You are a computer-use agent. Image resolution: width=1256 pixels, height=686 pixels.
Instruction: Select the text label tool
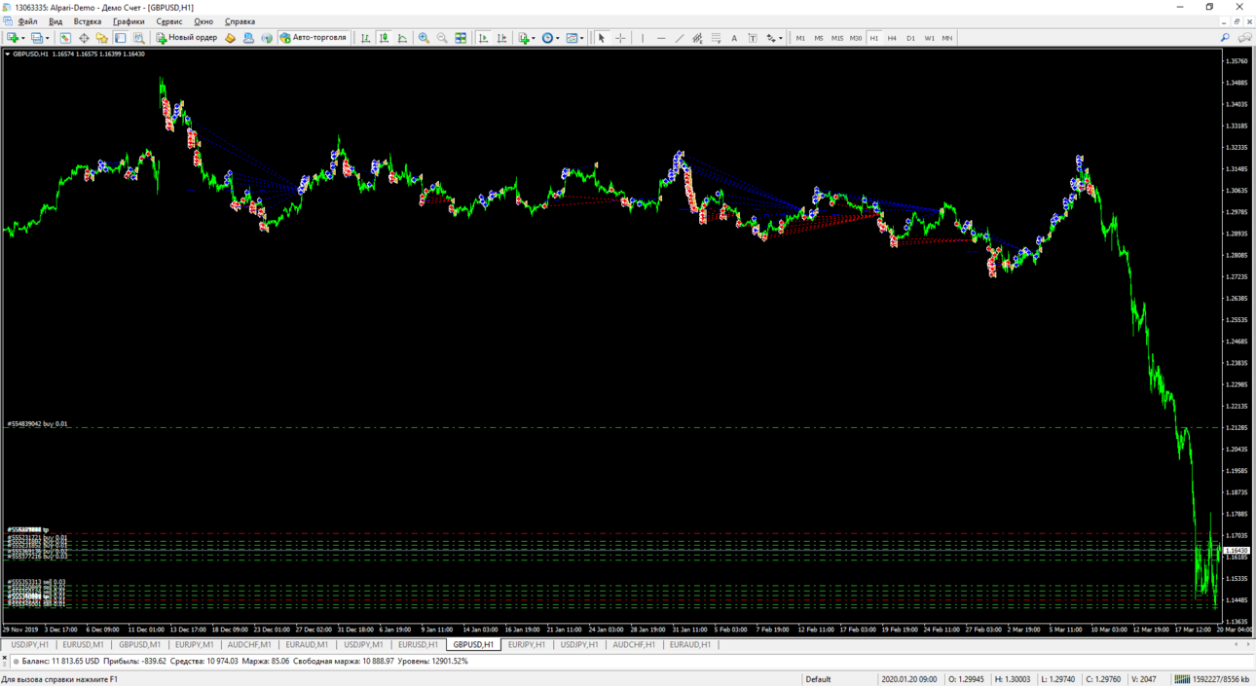pos(753,38)
